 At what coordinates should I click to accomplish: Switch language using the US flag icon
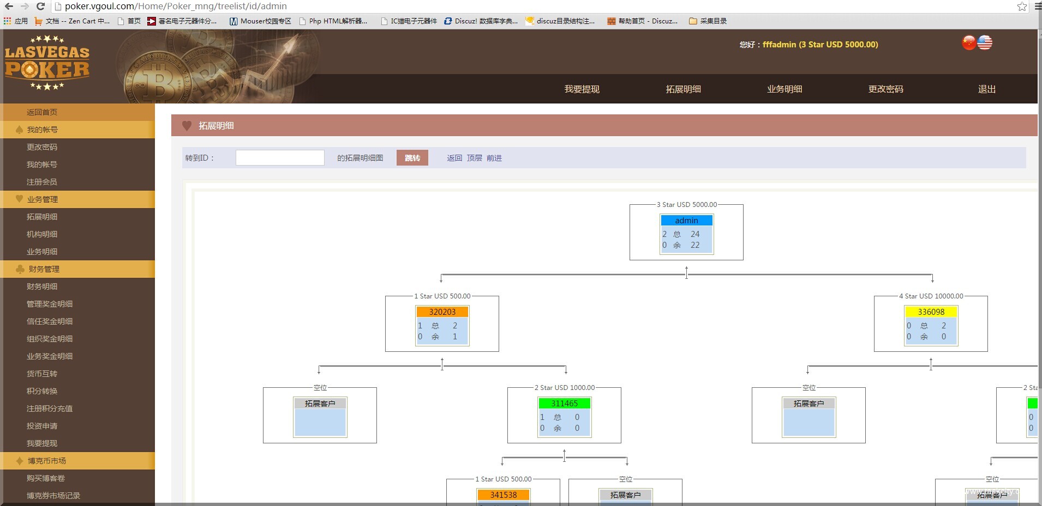(985, 43)
